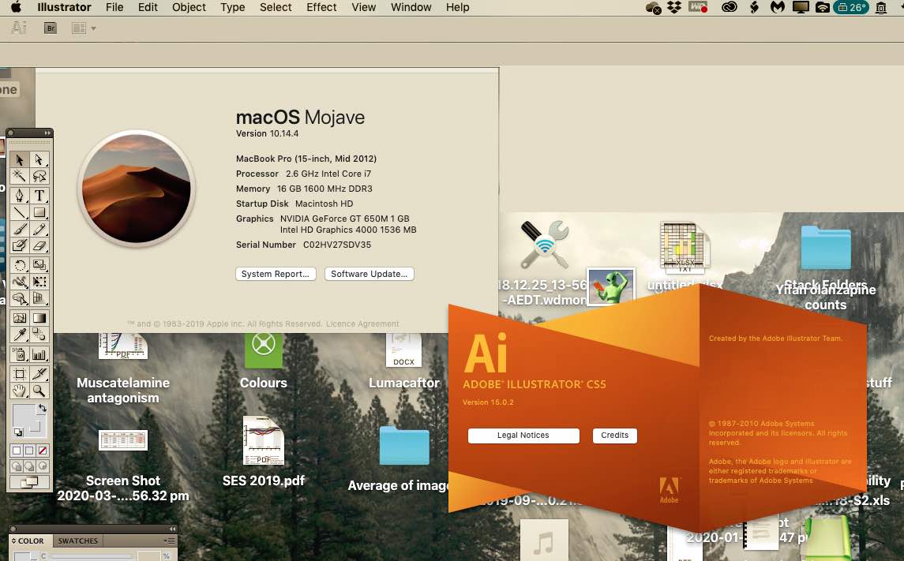Select the Slice tool
The height and width of the screenshot is (561, 904).
(39, 374)
